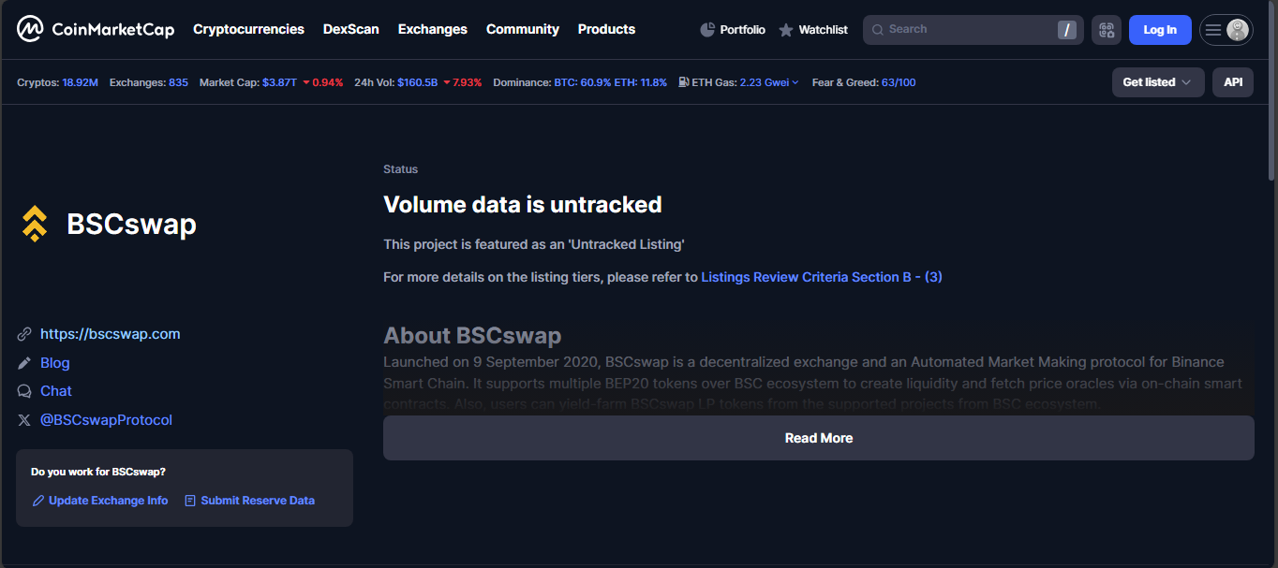
Task: Click the BSCswap exchange logo
Action: pos(35,224)
